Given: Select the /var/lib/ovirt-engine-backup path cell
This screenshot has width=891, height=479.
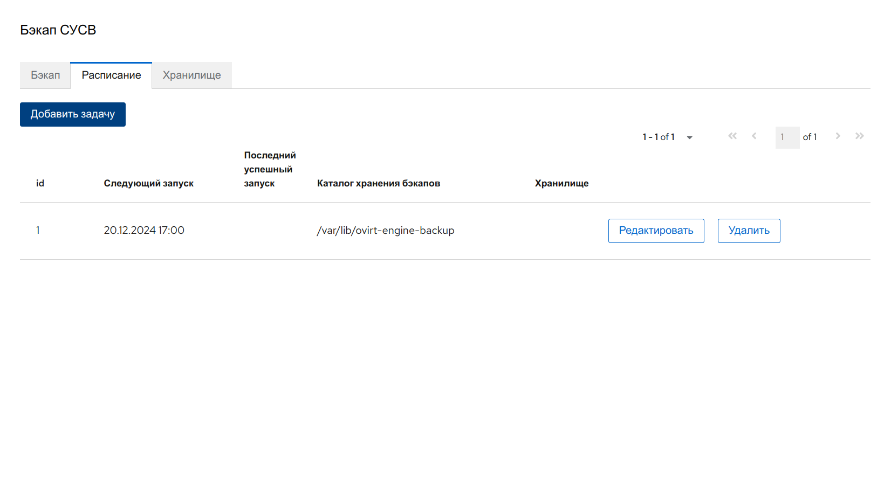Looking at the screenshot, I should coord(386,231).
